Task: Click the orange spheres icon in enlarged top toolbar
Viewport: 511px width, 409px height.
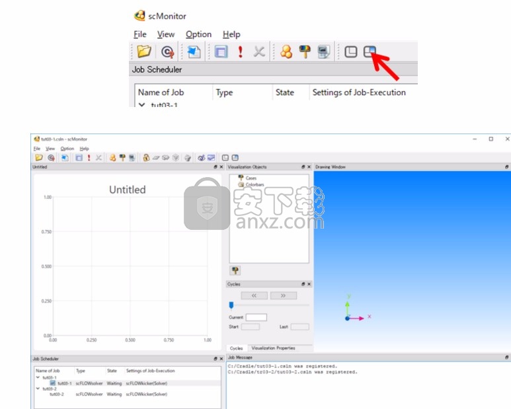Action: 286,52
